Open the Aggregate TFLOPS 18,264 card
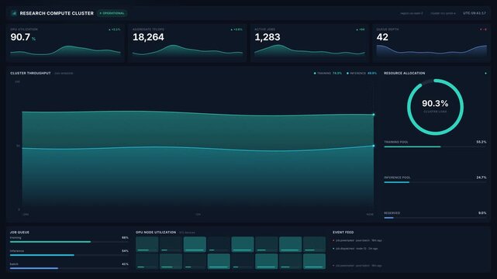Image resolution: width=497 pixels, height=279 pixels. point(188,43)
